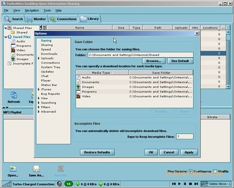The width and height of the screenshot is (234, 188).
Task: Expand the Advanced options node
Action: tap(39, 112)
